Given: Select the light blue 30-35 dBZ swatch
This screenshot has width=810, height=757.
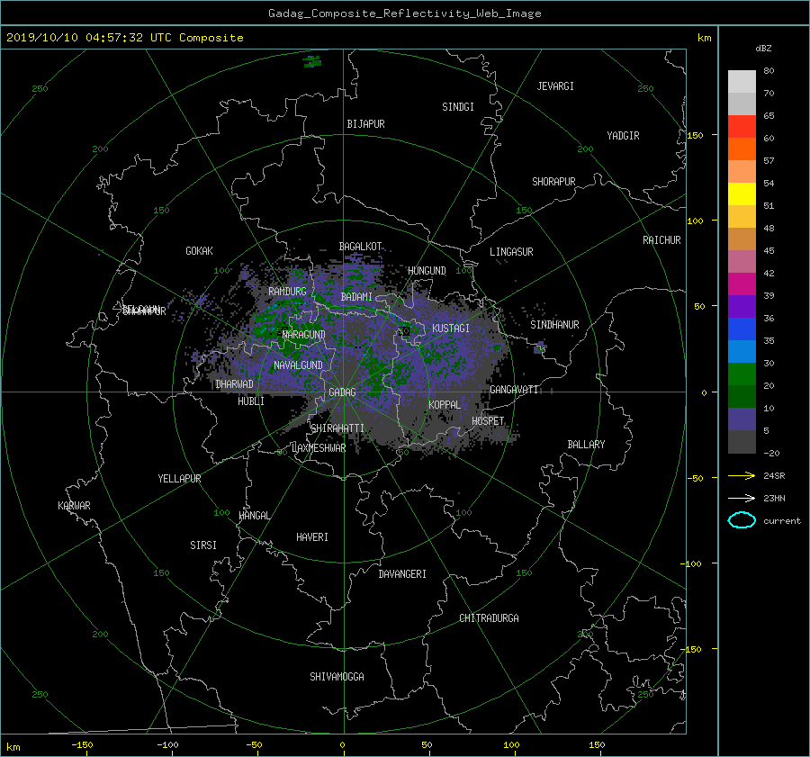Looking at the screenshot, I should (742, 351).
